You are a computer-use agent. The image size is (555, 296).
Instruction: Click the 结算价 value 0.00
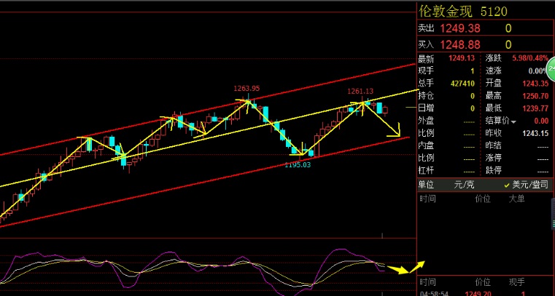(x=541, y=121)
